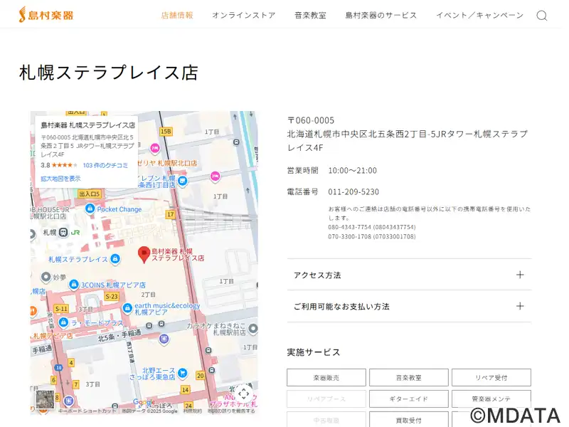The width and height of the screenshot is (569, 427).
Task: Open 島村楽器のサービス navigation menu
Action: point(381,16)
